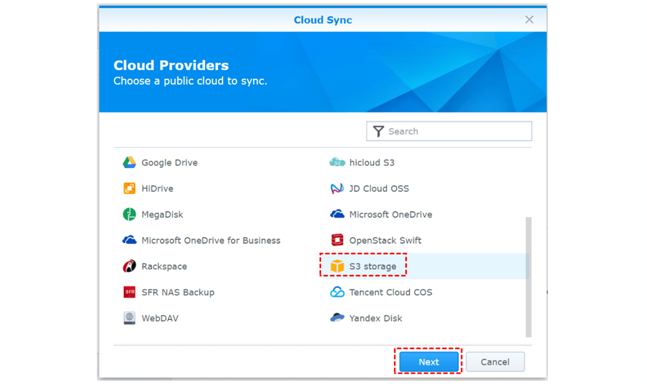This screenshot has height=388, width=647.
Task: Choose the MegaDisk green icon
Action: click(129, 215)
